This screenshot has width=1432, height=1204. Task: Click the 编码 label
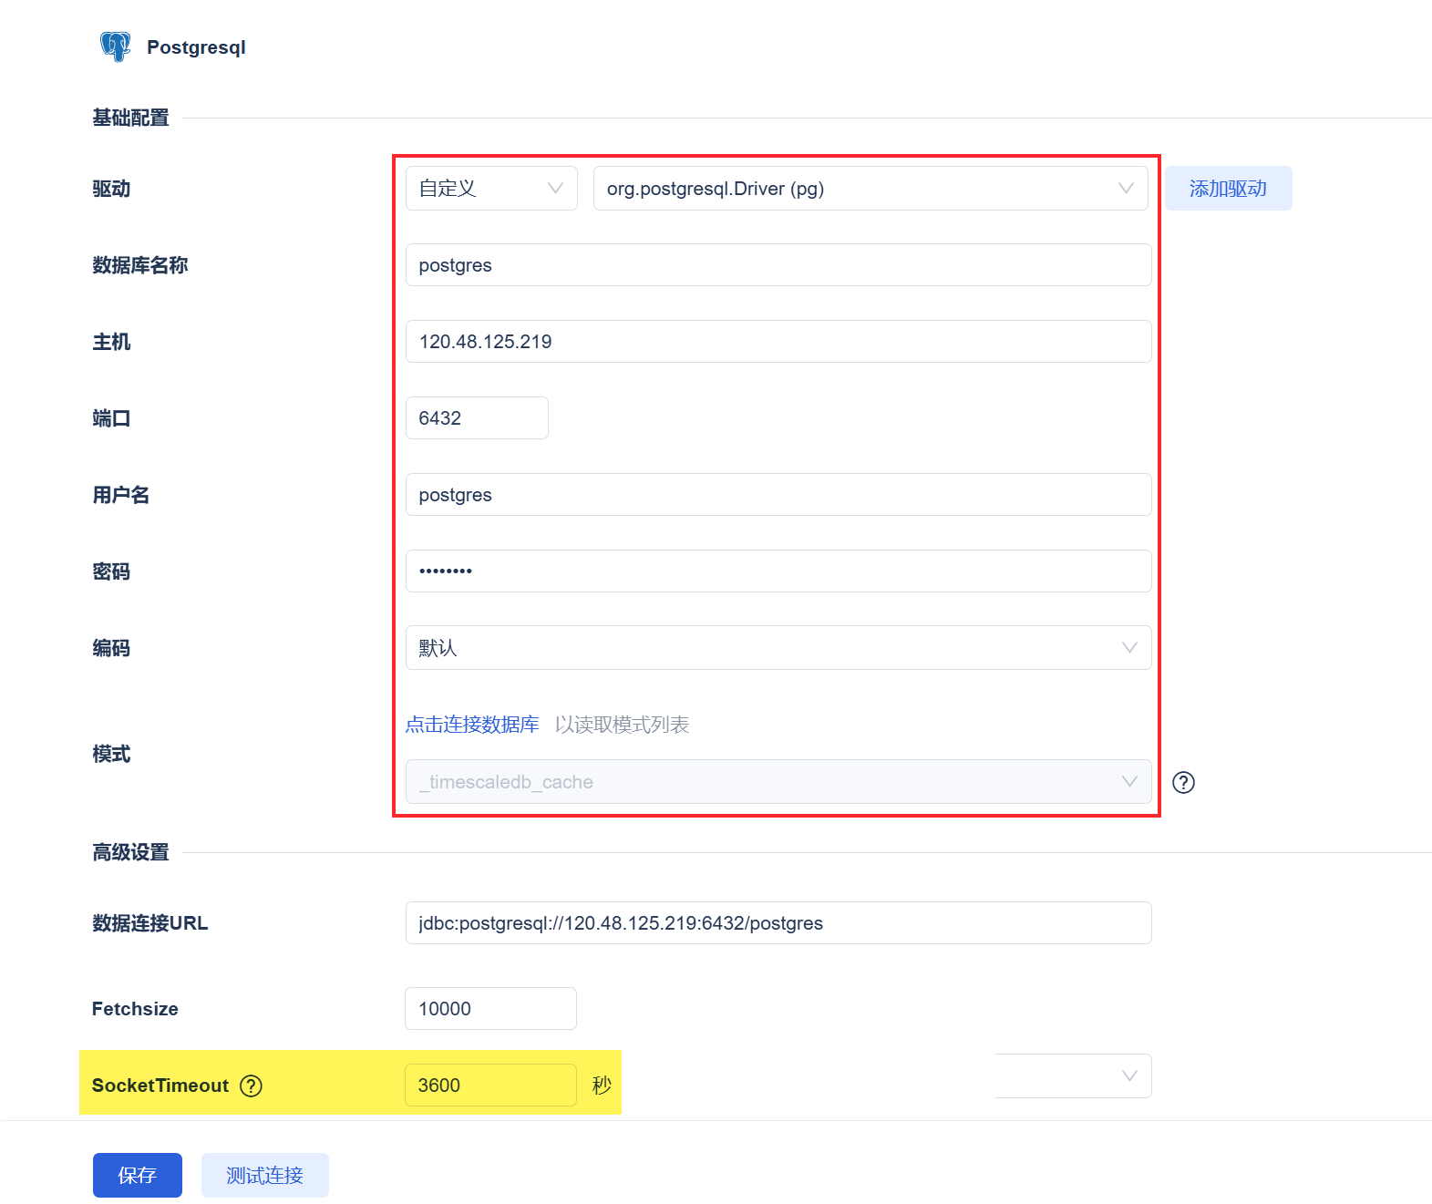pos(111,648)
